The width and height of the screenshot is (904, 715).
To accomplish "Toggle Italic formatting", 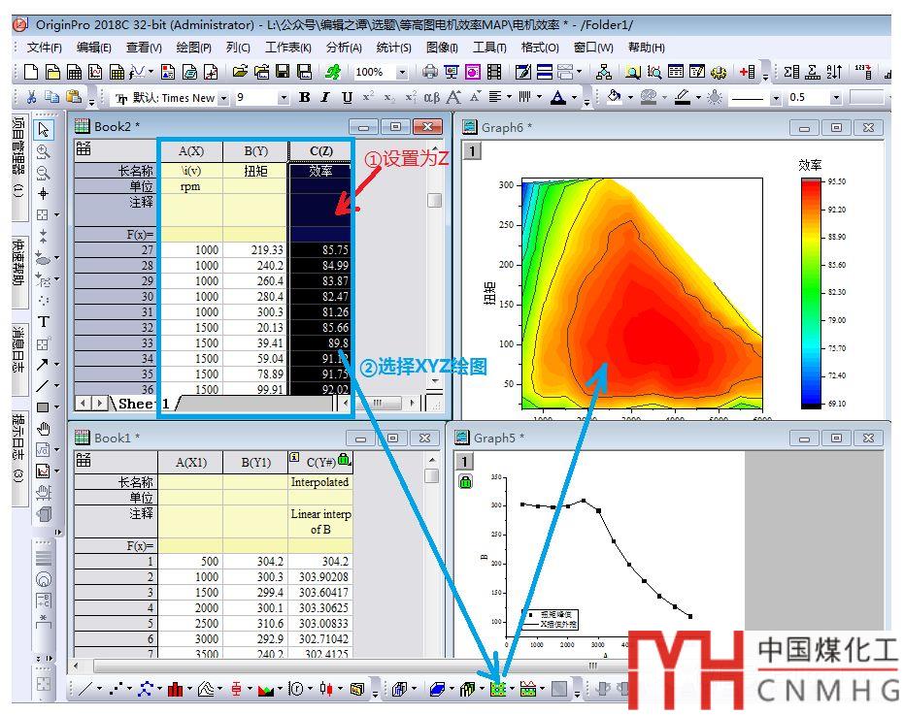I will 325,97.
